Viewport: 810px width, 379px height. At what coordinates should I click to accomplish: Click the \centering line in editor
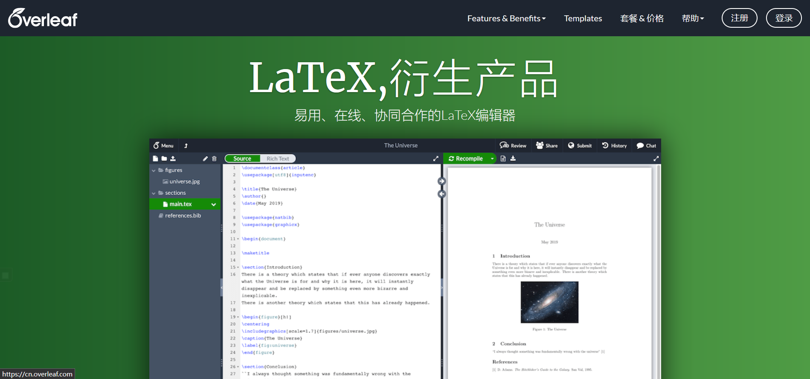[x=255, y=324]
